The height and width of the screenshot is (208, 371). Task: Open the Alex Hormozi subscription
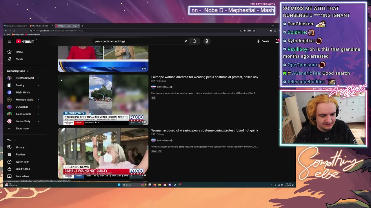(x=23, y=114)
